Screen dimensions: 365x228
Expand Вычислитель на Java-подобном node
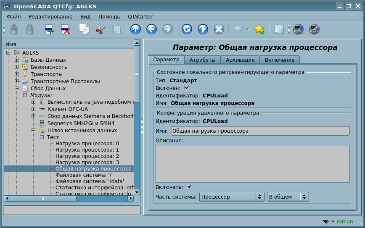(x=34, y=102)
